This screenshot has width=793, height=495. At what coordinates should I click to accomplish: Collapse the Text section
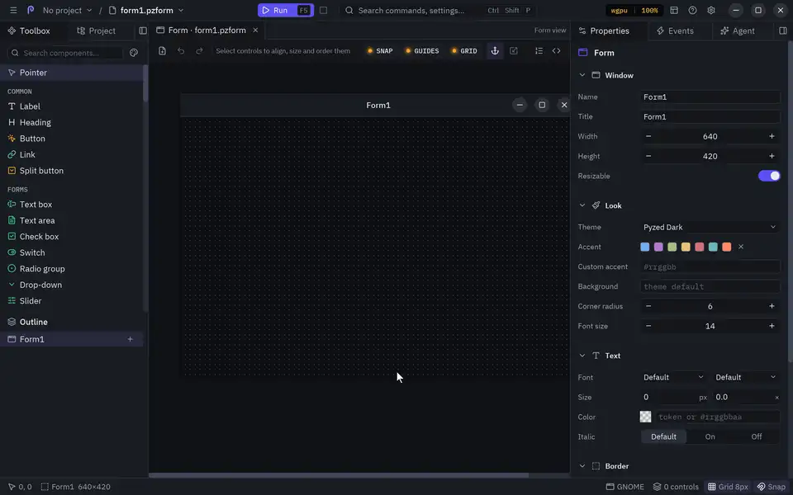[x=582, y=356]
